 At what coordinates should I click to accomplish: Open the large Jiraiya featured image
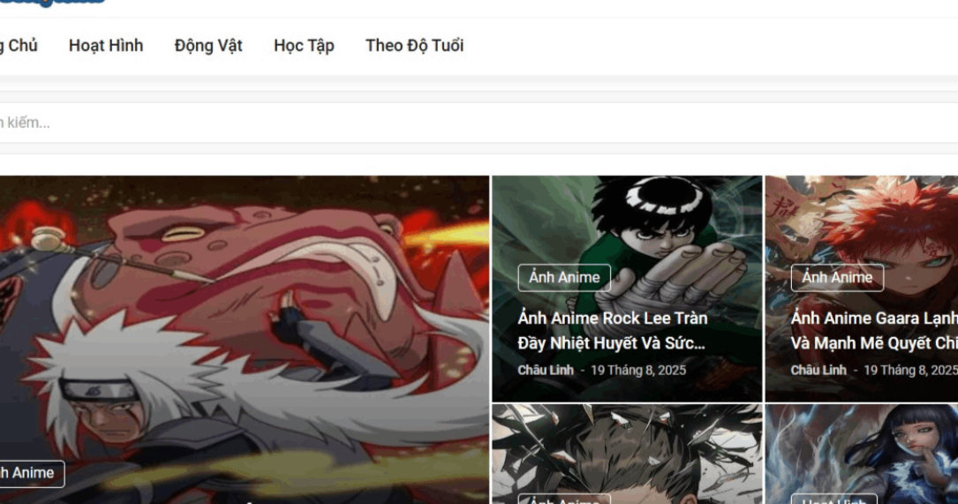pos(245,340)
